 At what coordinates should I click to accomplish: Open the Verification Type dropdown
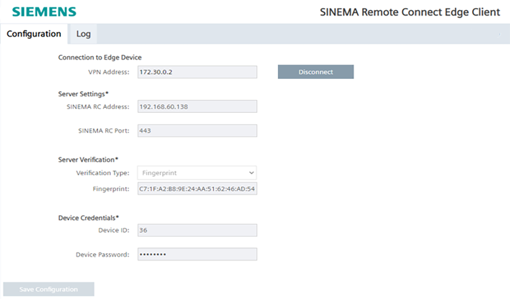197,173
